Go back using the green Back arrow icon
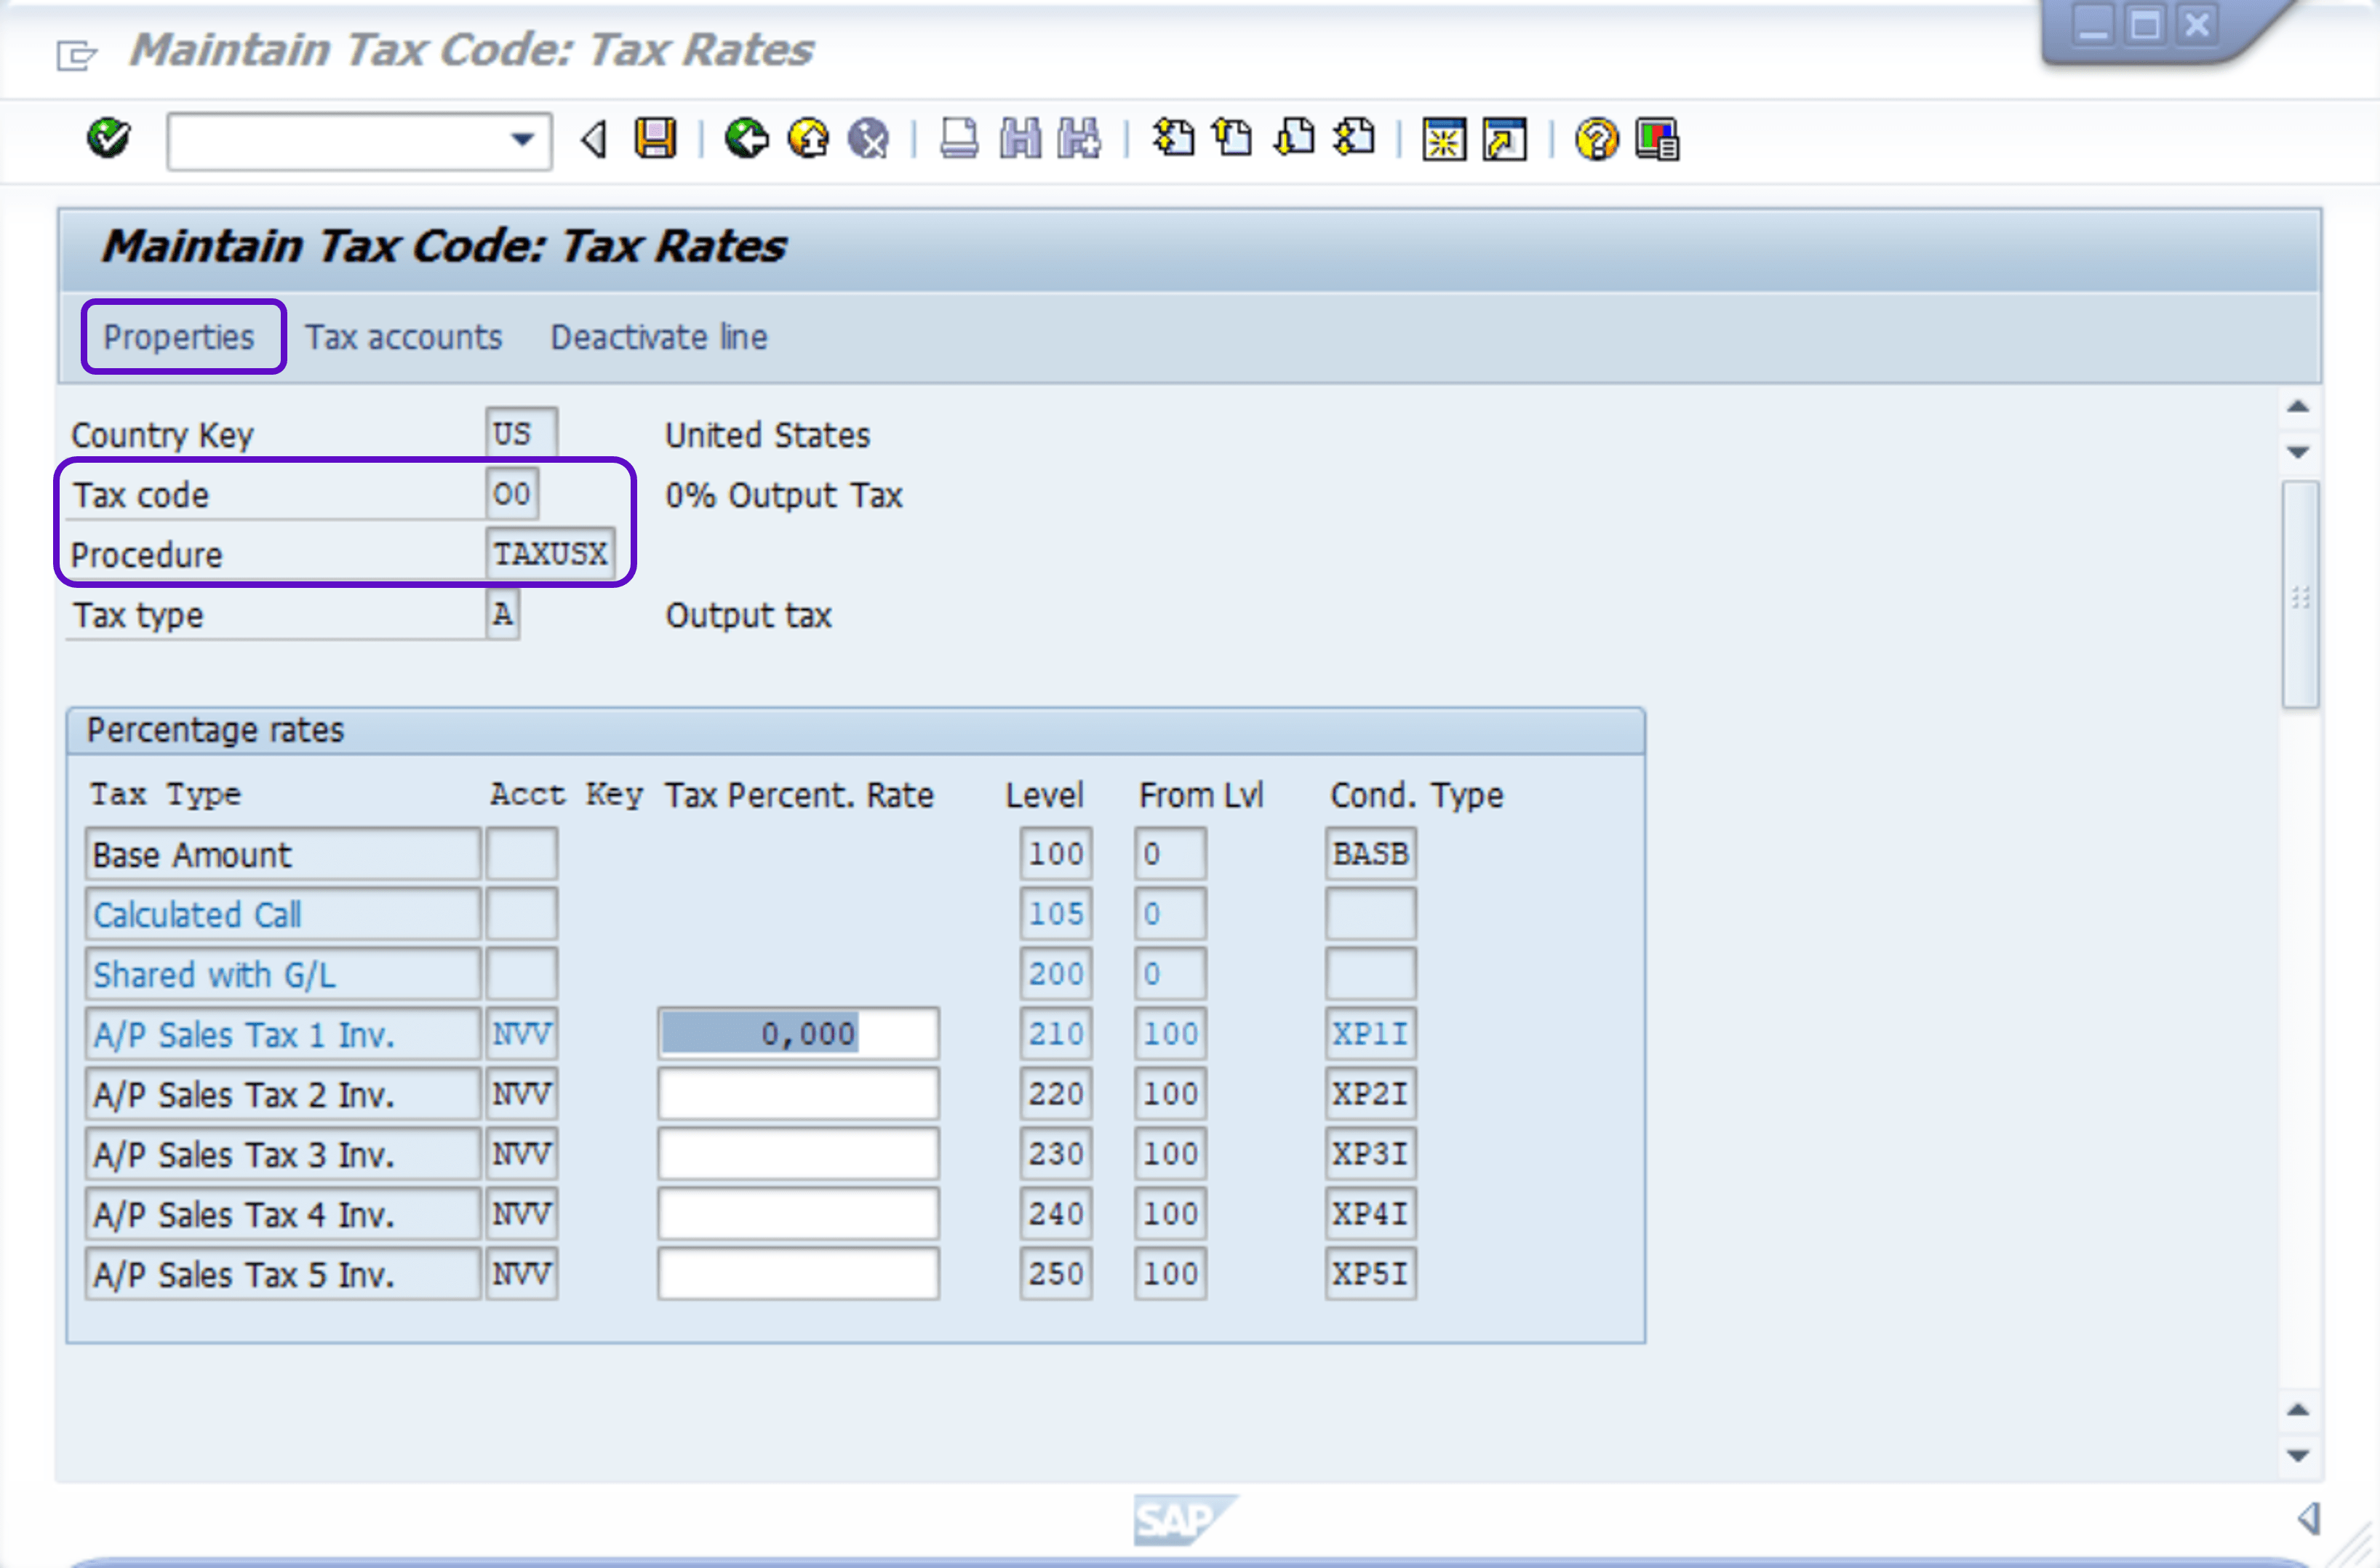Viewport: 2380px width, 1568px height. 746,140
